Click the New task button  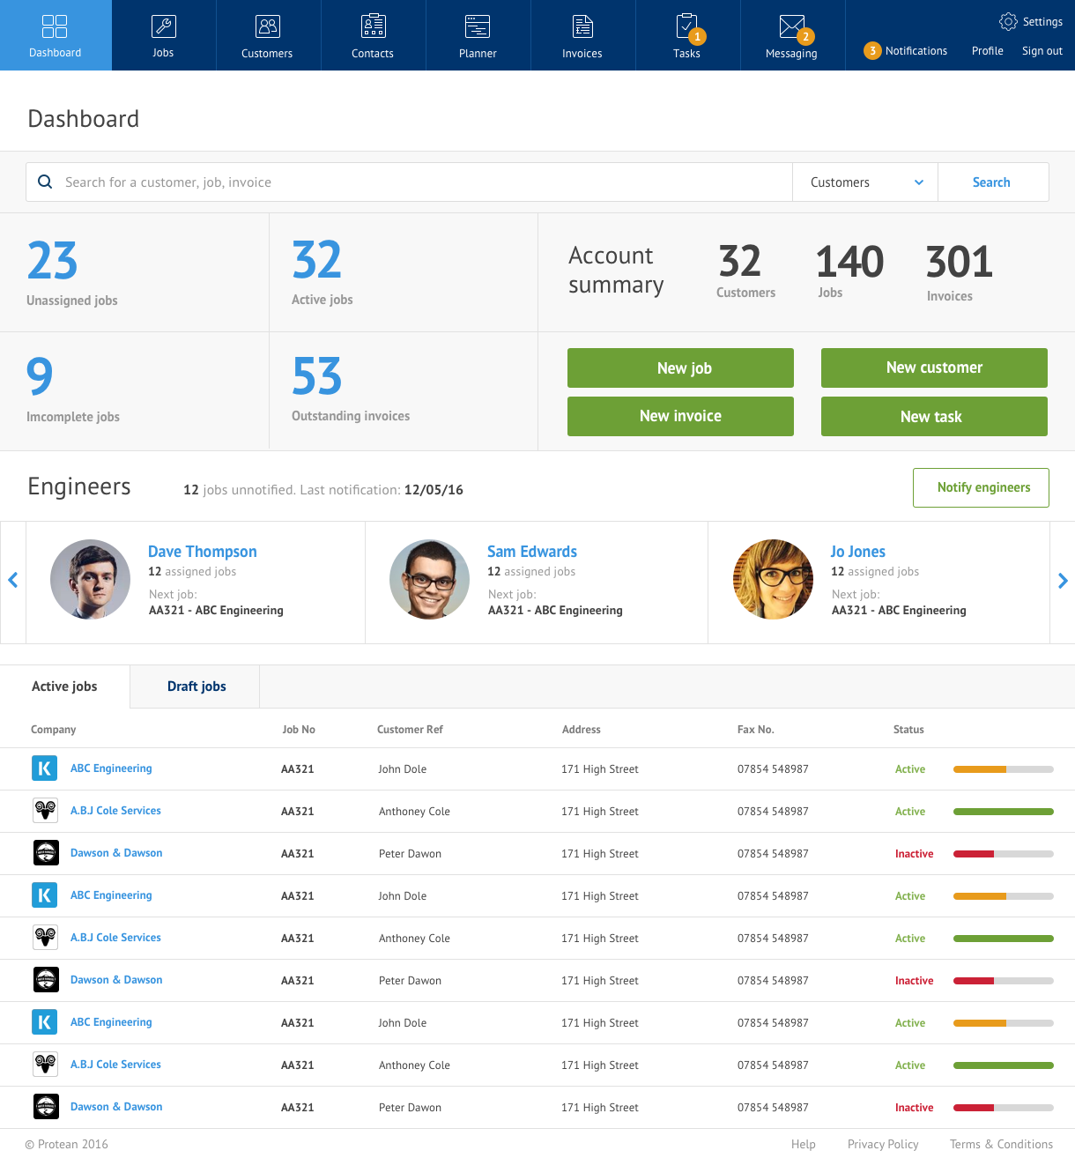tap(934, 416)
